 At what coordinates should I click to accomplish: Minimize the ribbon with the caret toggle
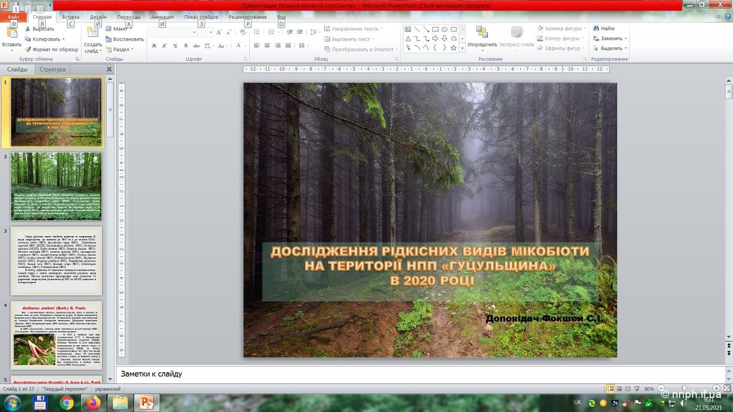click(x=717, y=18)
